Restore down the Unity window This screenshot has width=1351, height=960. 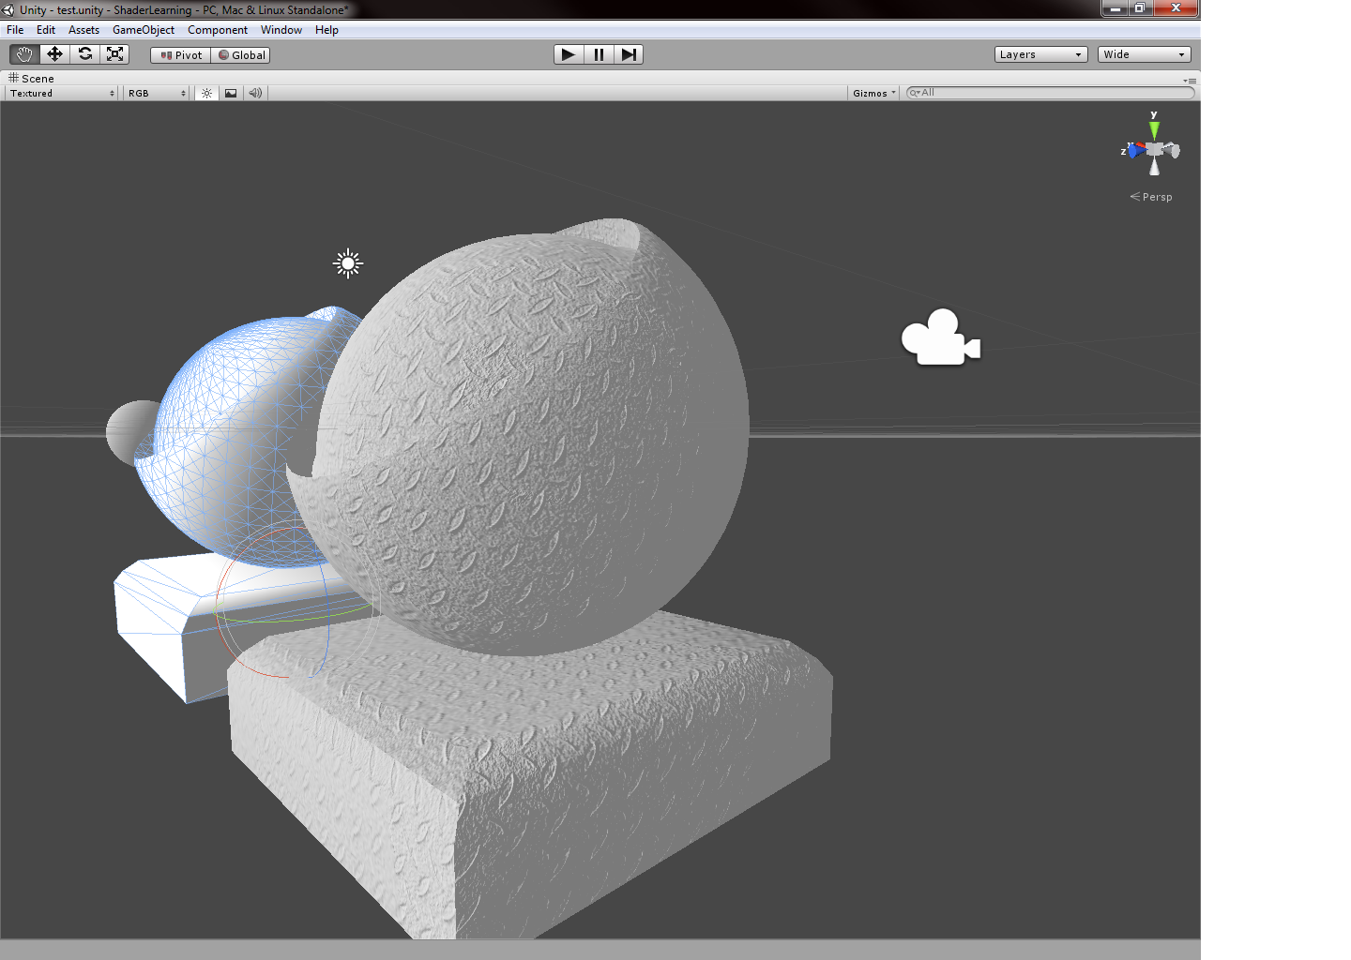point(1140,8)
